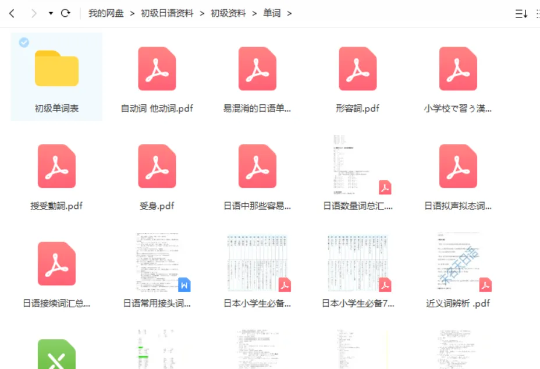This screenshot has width=540, height=369.
Task: Select the 日本小学生必备... PDF thumbnail
Action: (x=258, y=263)
